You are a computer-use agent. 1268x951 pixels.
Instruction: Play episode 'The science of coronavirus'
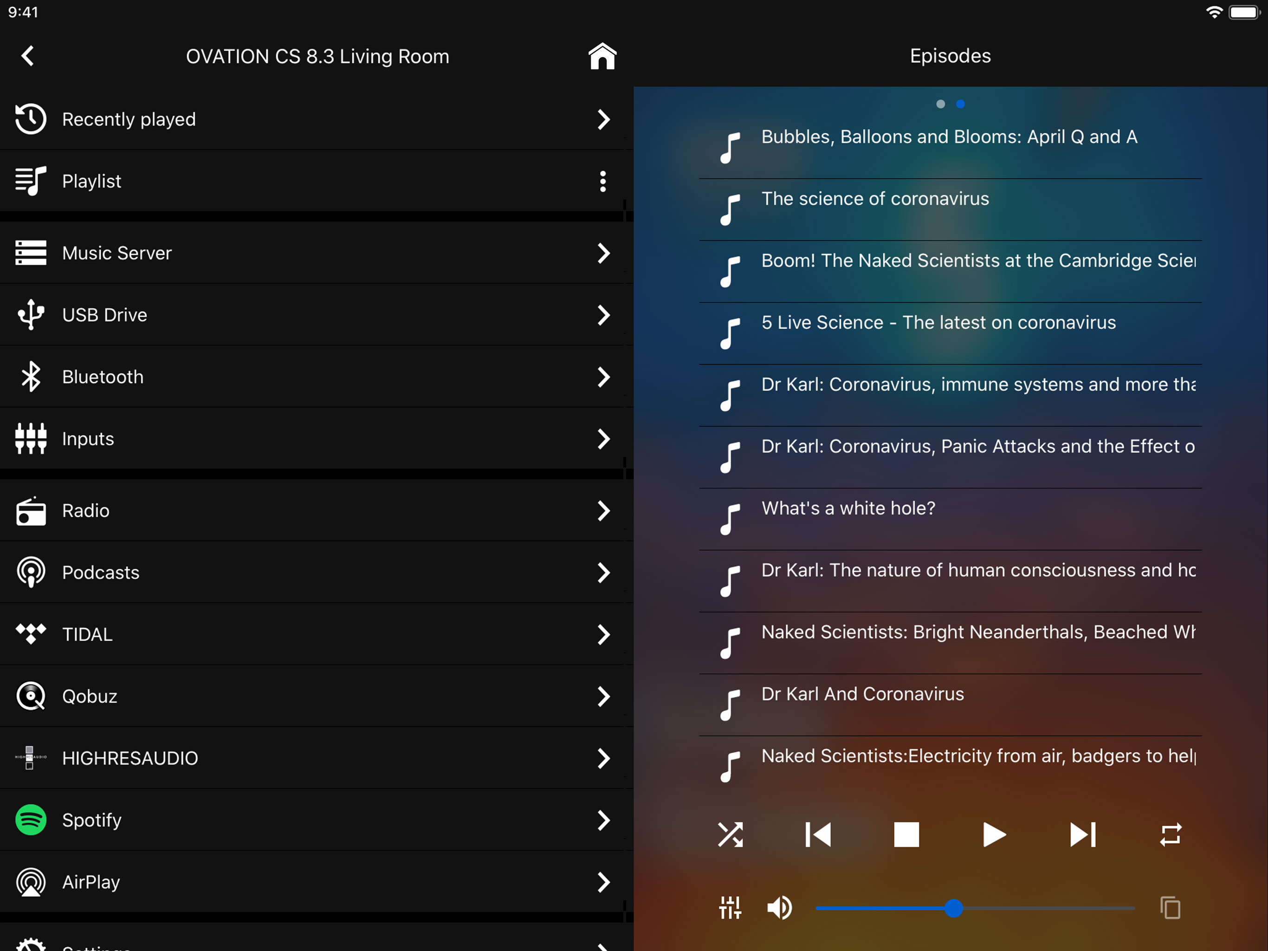[x=875, y=199]
